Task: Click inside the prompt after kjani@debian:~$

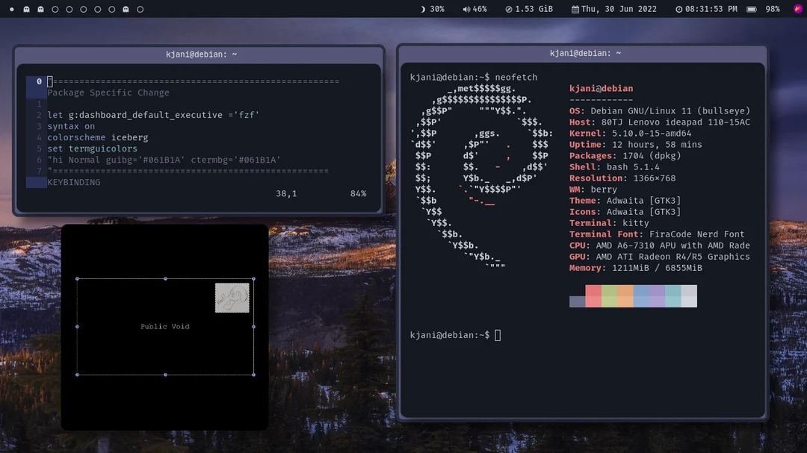Action: [497, 334]
